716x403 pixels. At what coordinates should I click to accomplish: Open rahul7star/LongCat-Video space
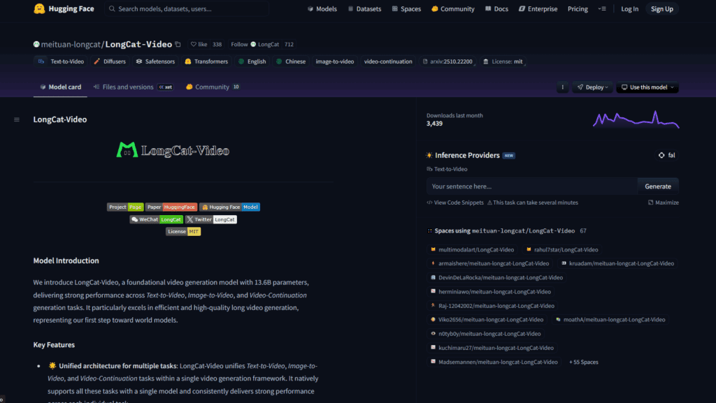coord(561,250)
